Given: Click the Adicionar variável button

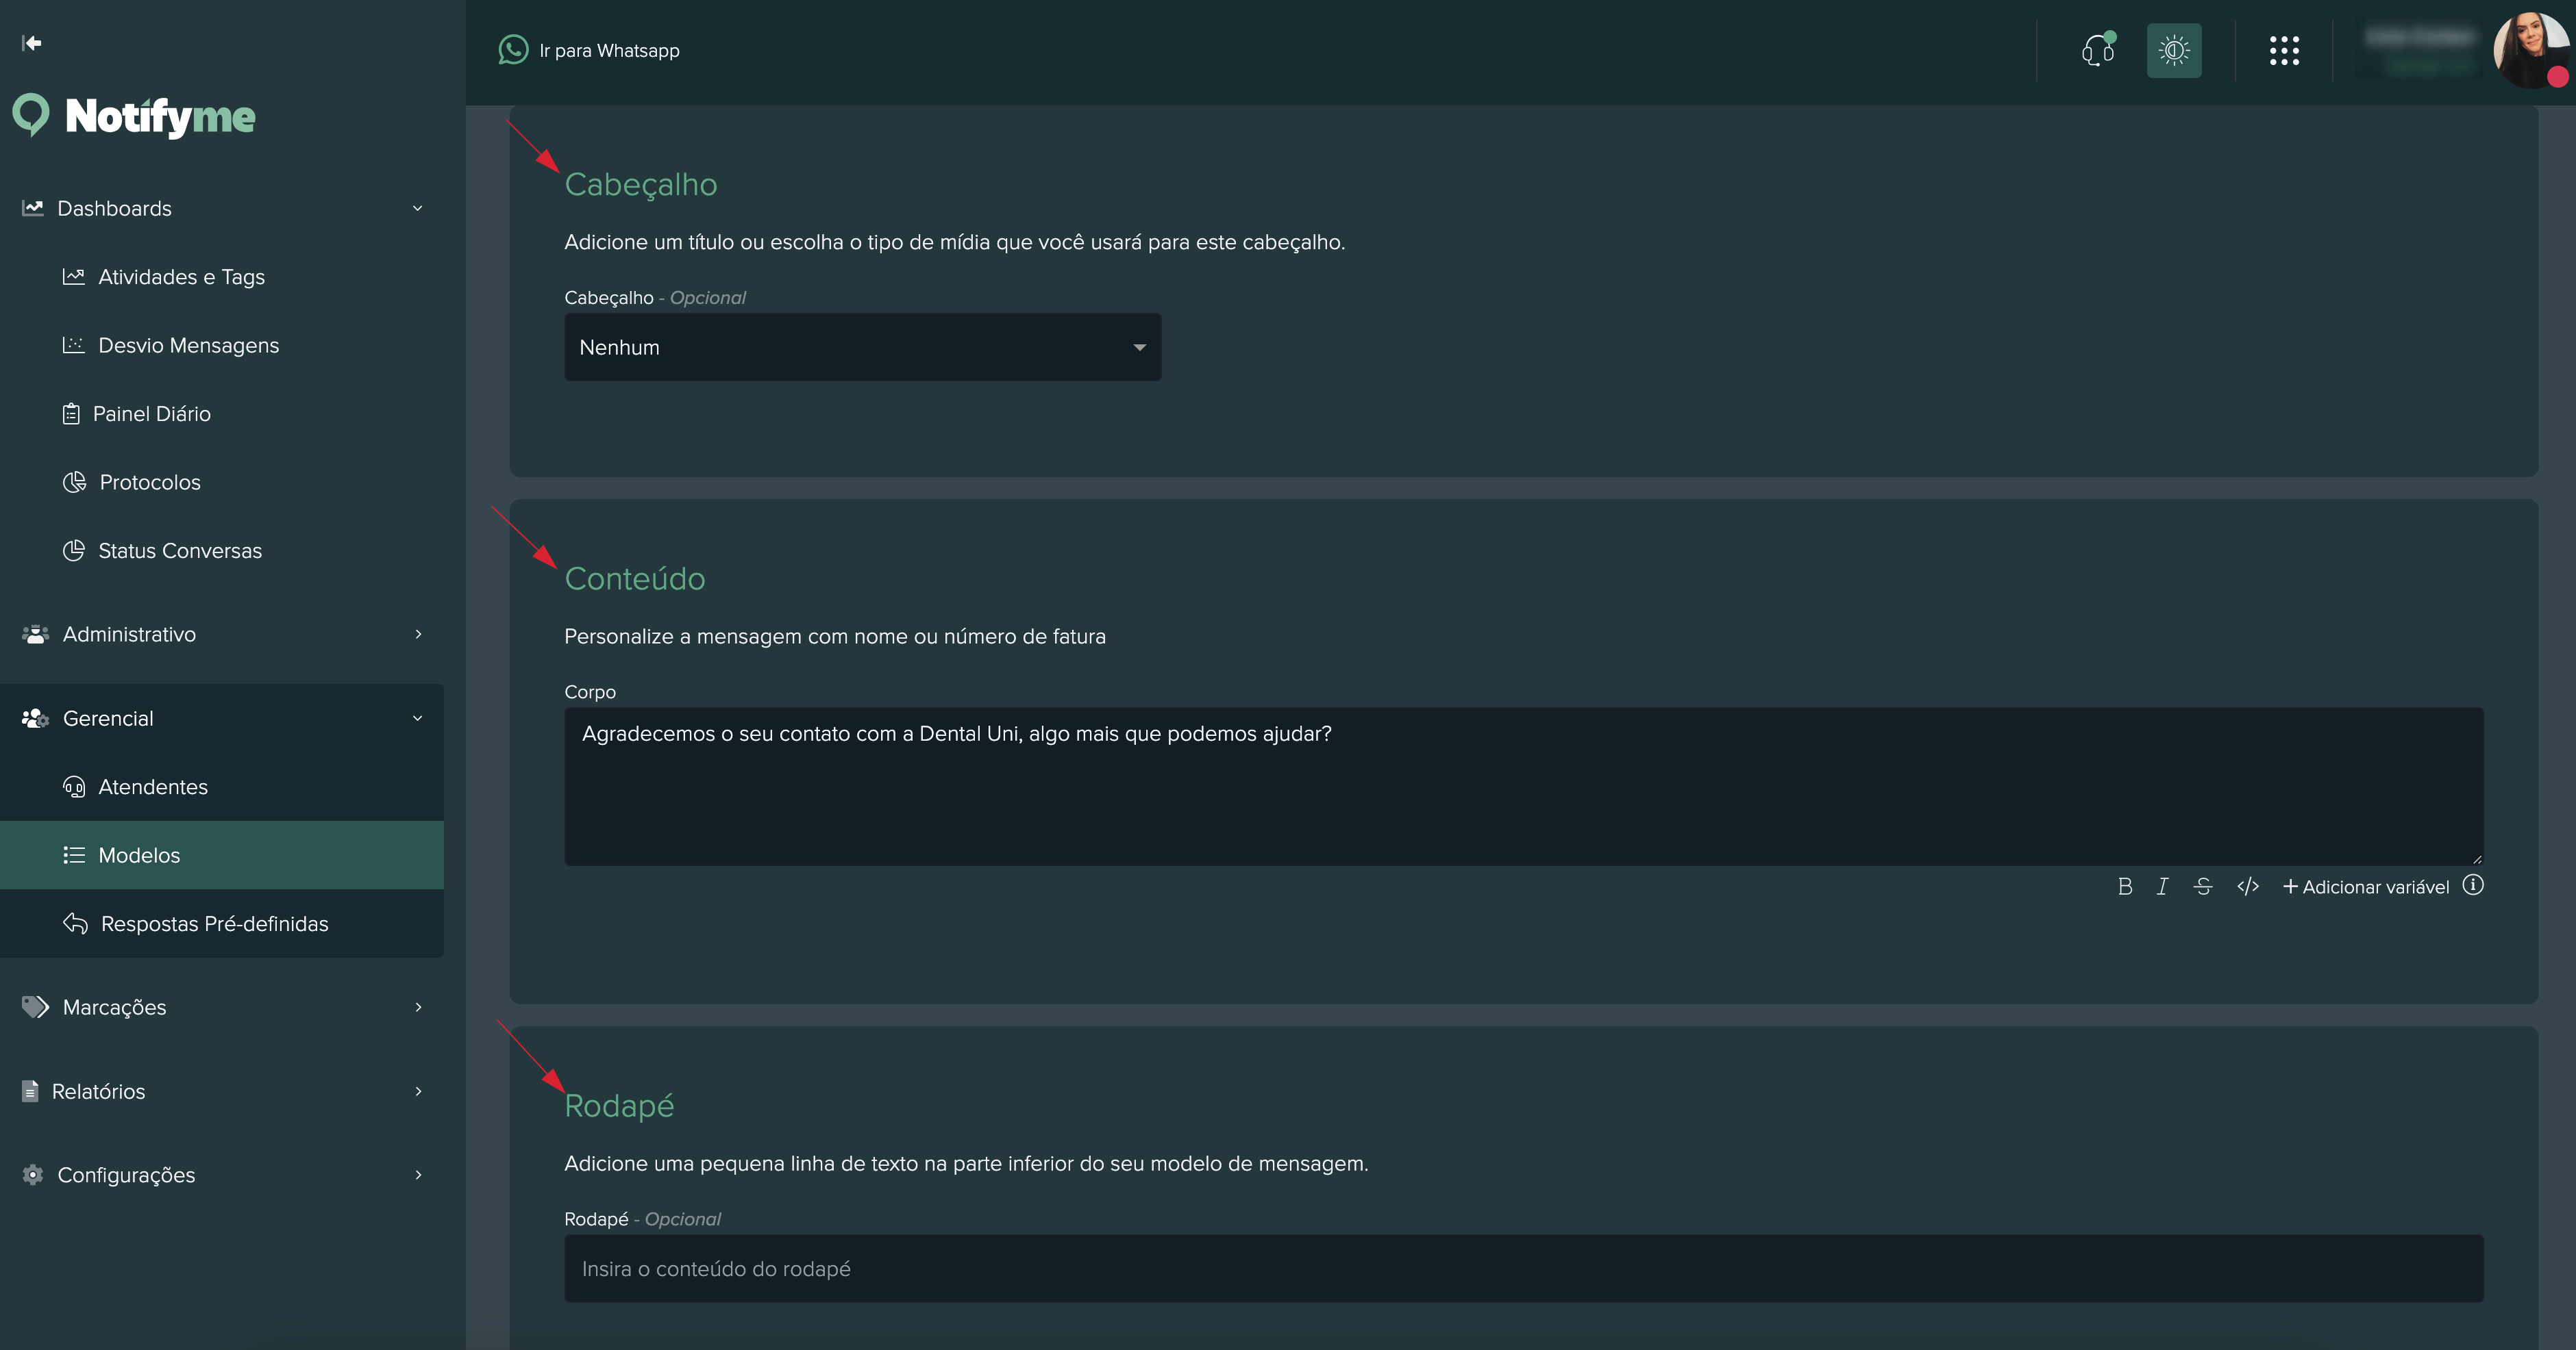Looking at the screenshot, I should [2366, 887].
